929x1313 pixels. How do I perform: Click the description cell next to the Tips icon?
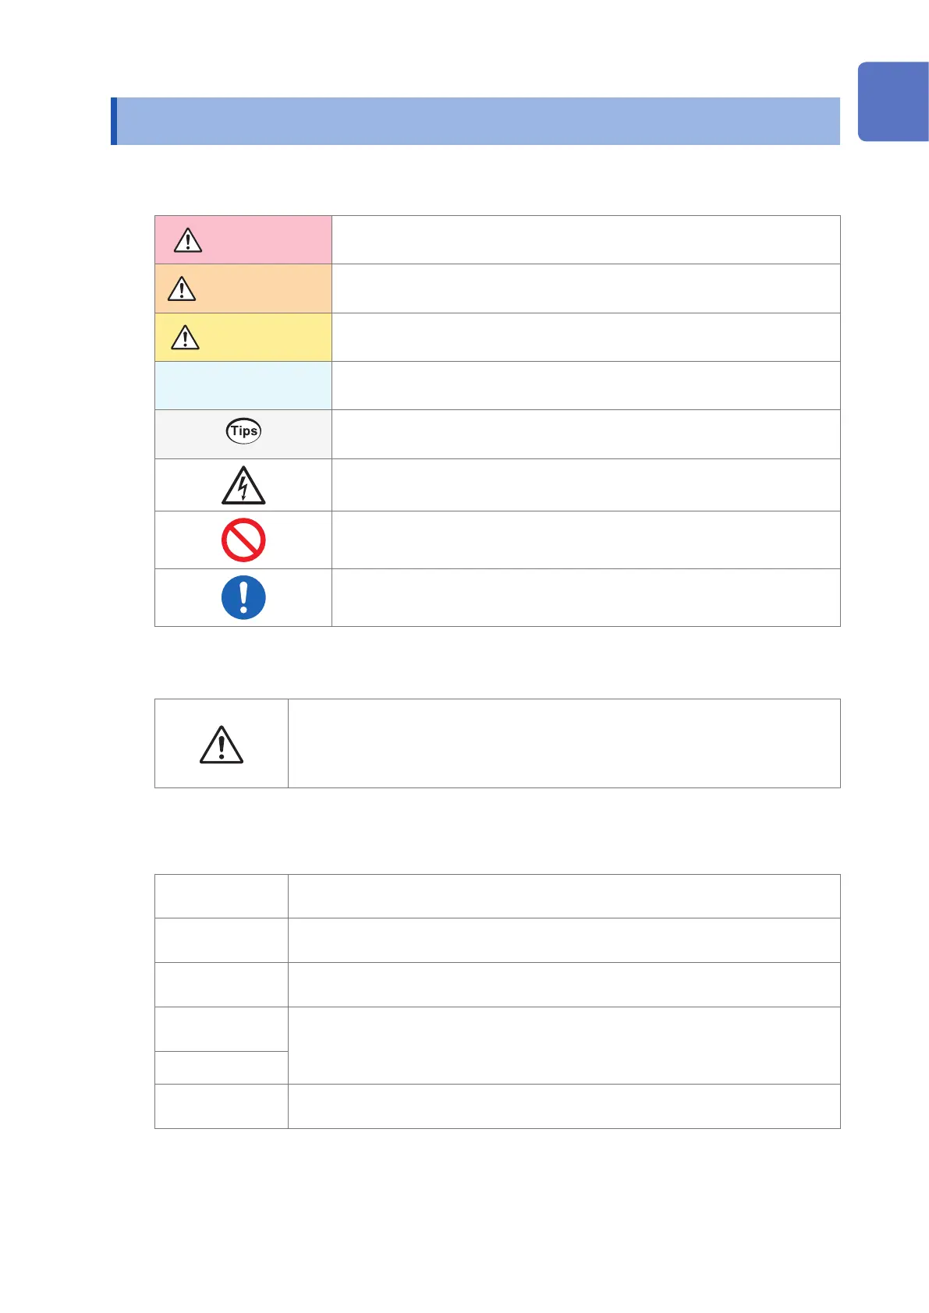pos(585,434)
